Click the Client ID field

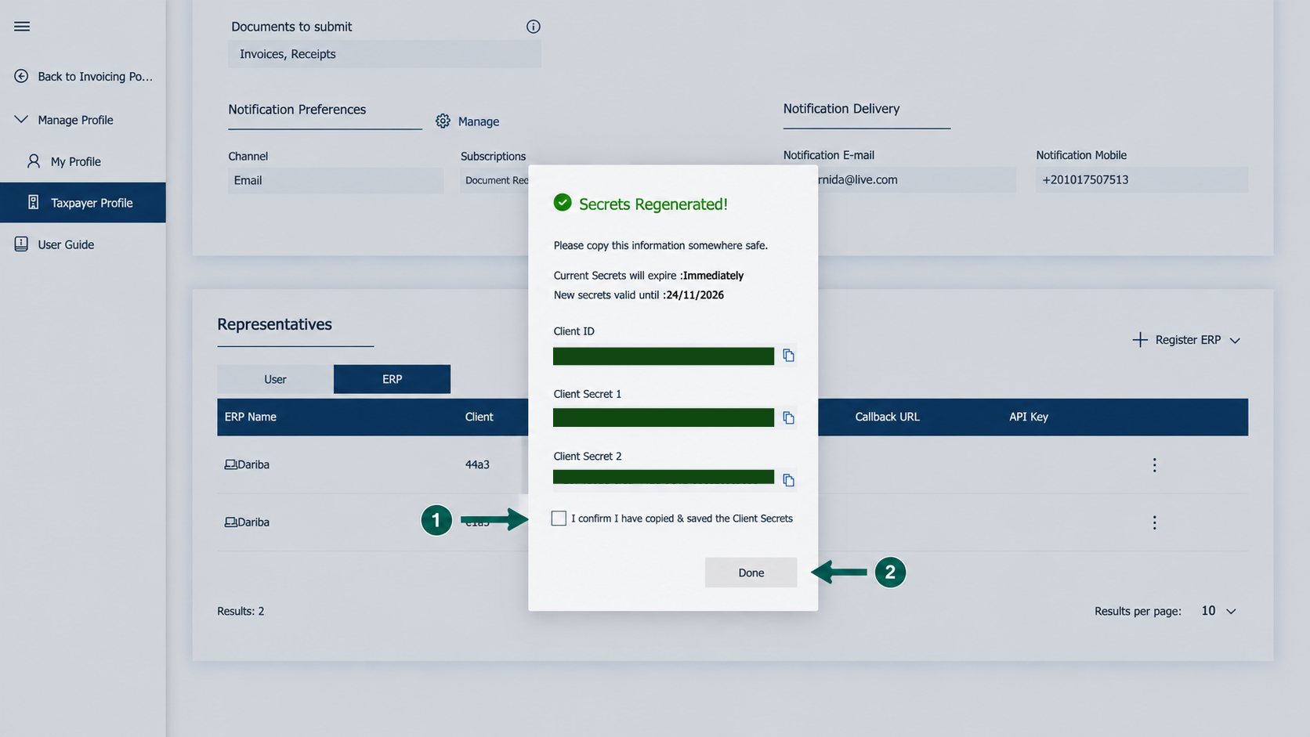[664, 356]
